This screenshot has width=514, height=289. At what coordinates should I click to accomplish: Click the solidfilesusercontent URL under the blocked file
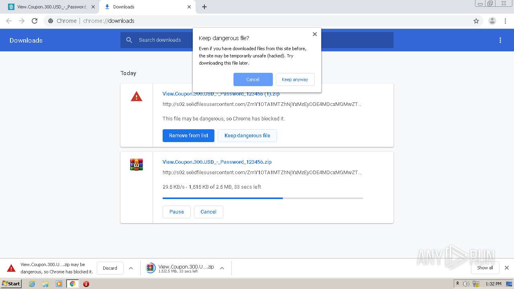tap(262, 104)
